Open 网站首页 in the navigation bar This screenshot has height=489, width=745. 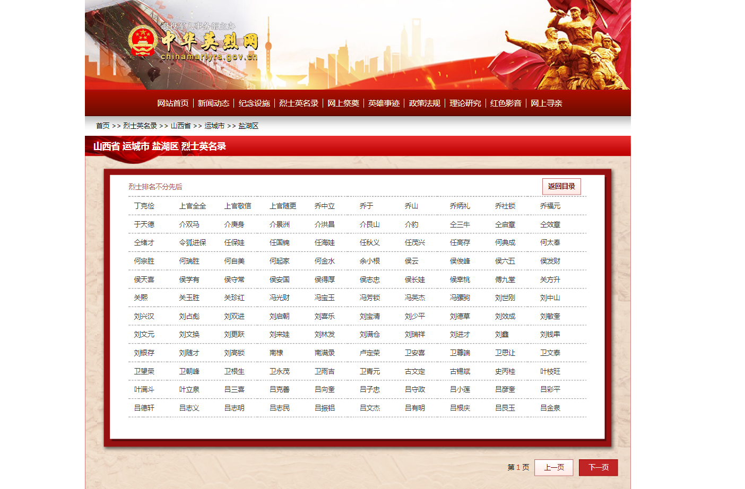pyautogui.click(x=172, y=103)
